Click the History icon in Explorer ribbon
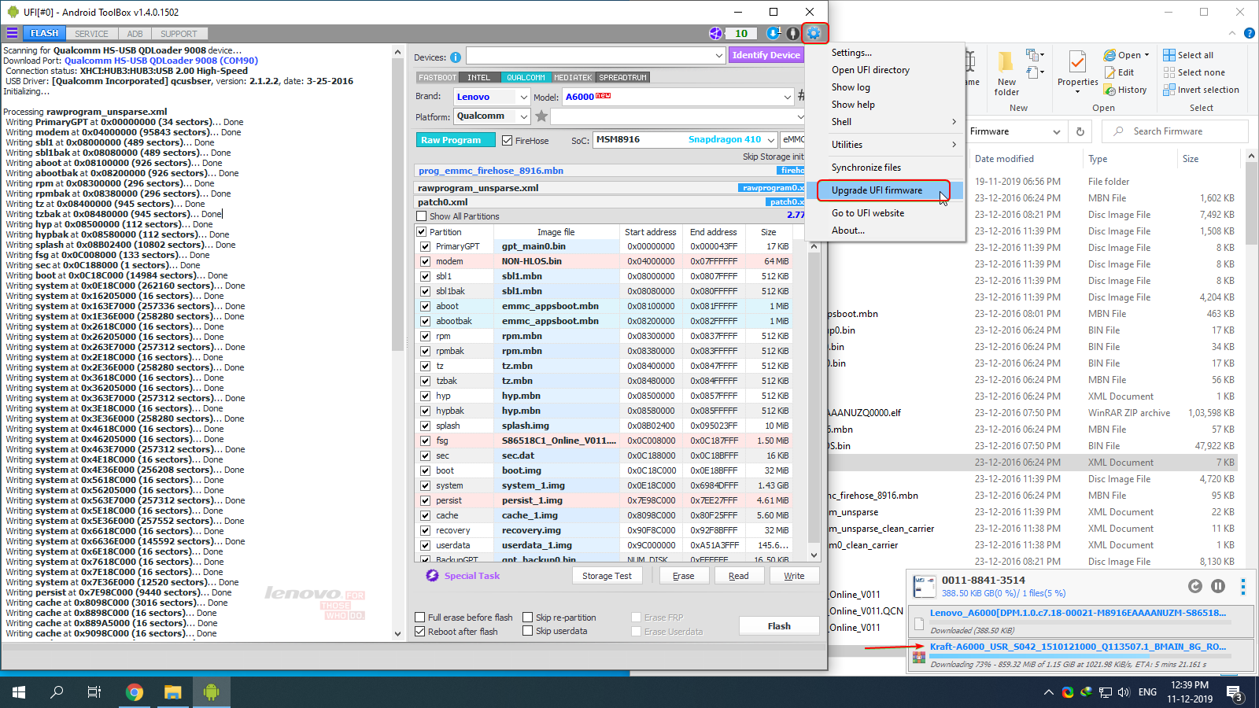Image resolution: width=1259 pixels, height=708 pixels. pyautogui.click(x=1109, y=90)
